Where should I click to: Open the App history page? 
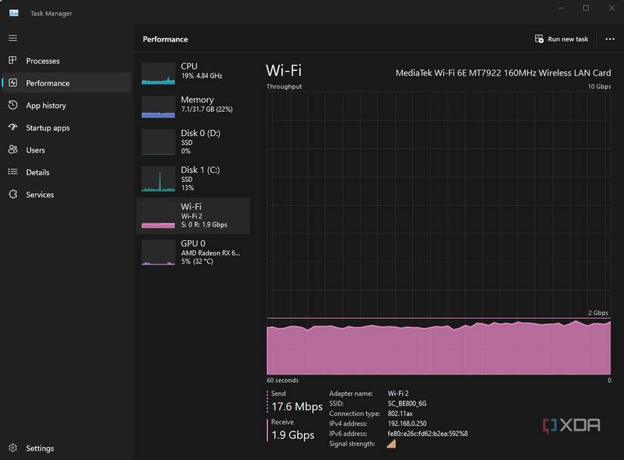[x=66, y=105]
